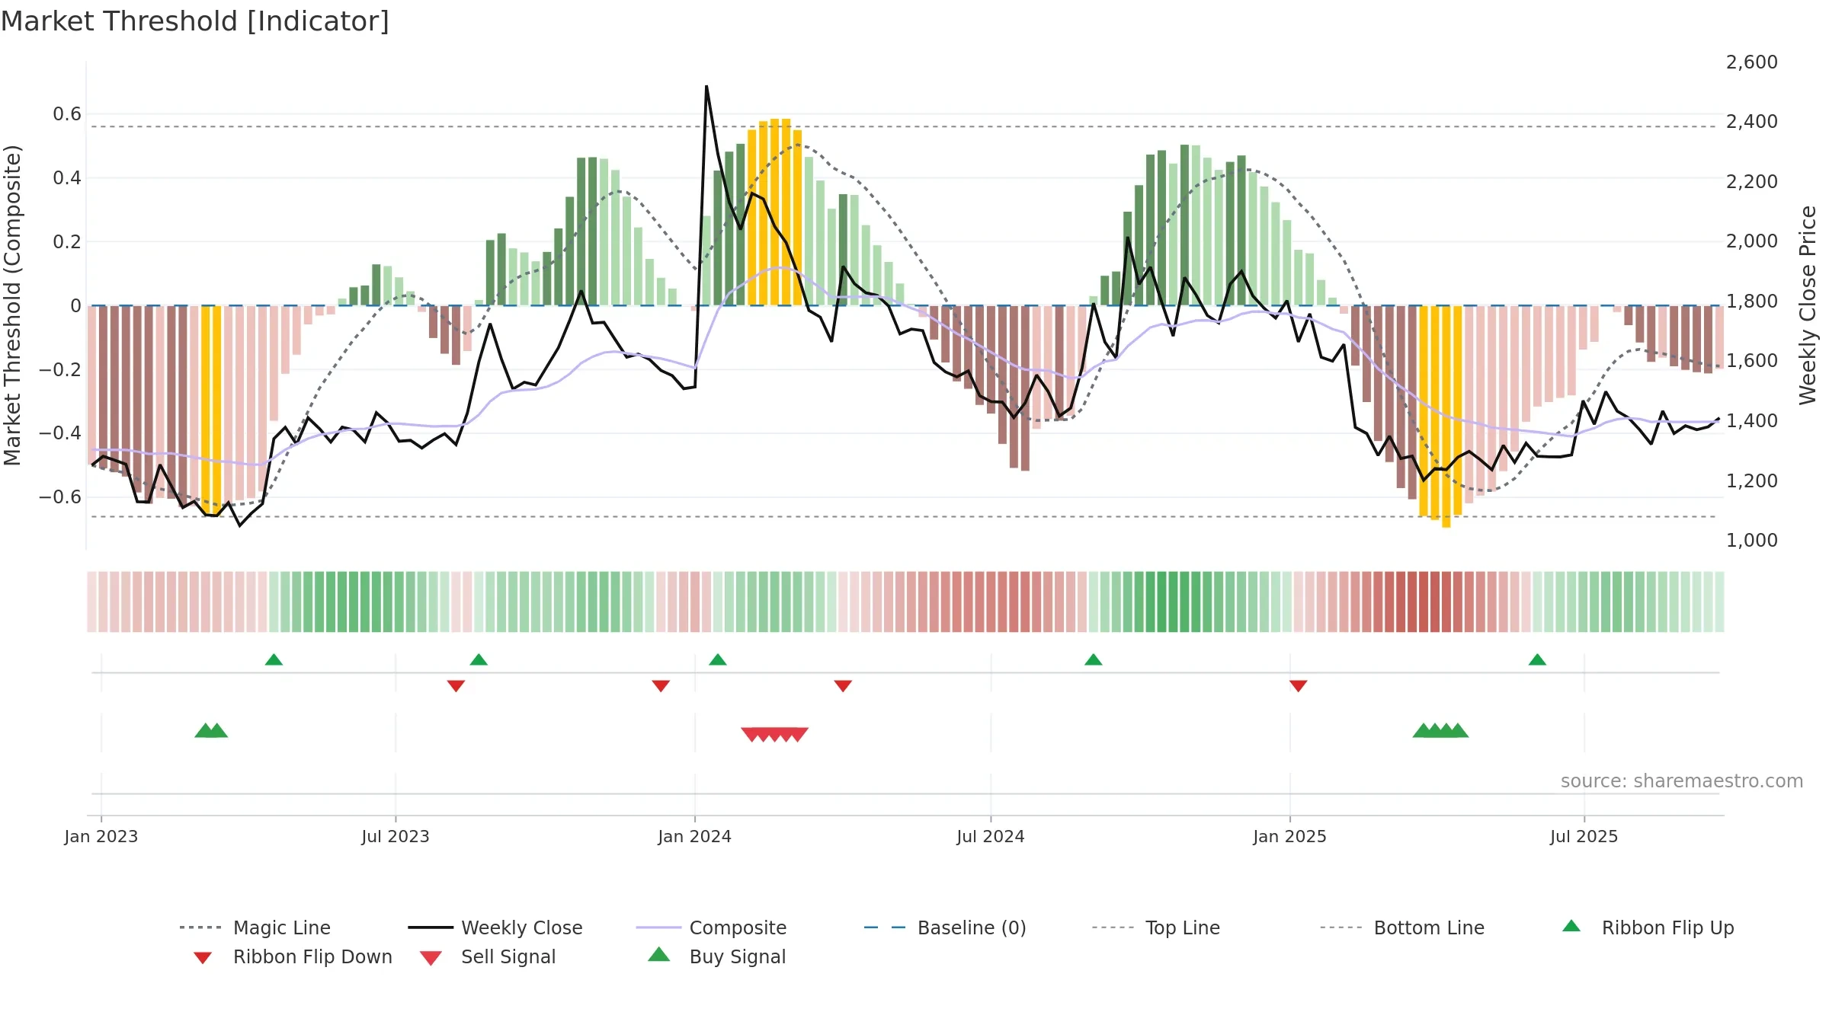Click the 2,000 right axis value
The width and height of the screenshot is (1829, 1028).
[1752, 241]
